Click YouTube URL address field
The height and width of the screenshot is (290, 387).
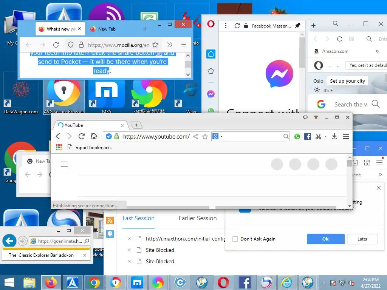(156, 136)
